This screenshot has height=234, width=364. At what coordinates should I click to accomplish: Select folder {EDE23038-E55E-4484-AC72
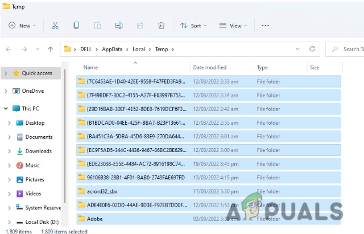tap(209, 164)
